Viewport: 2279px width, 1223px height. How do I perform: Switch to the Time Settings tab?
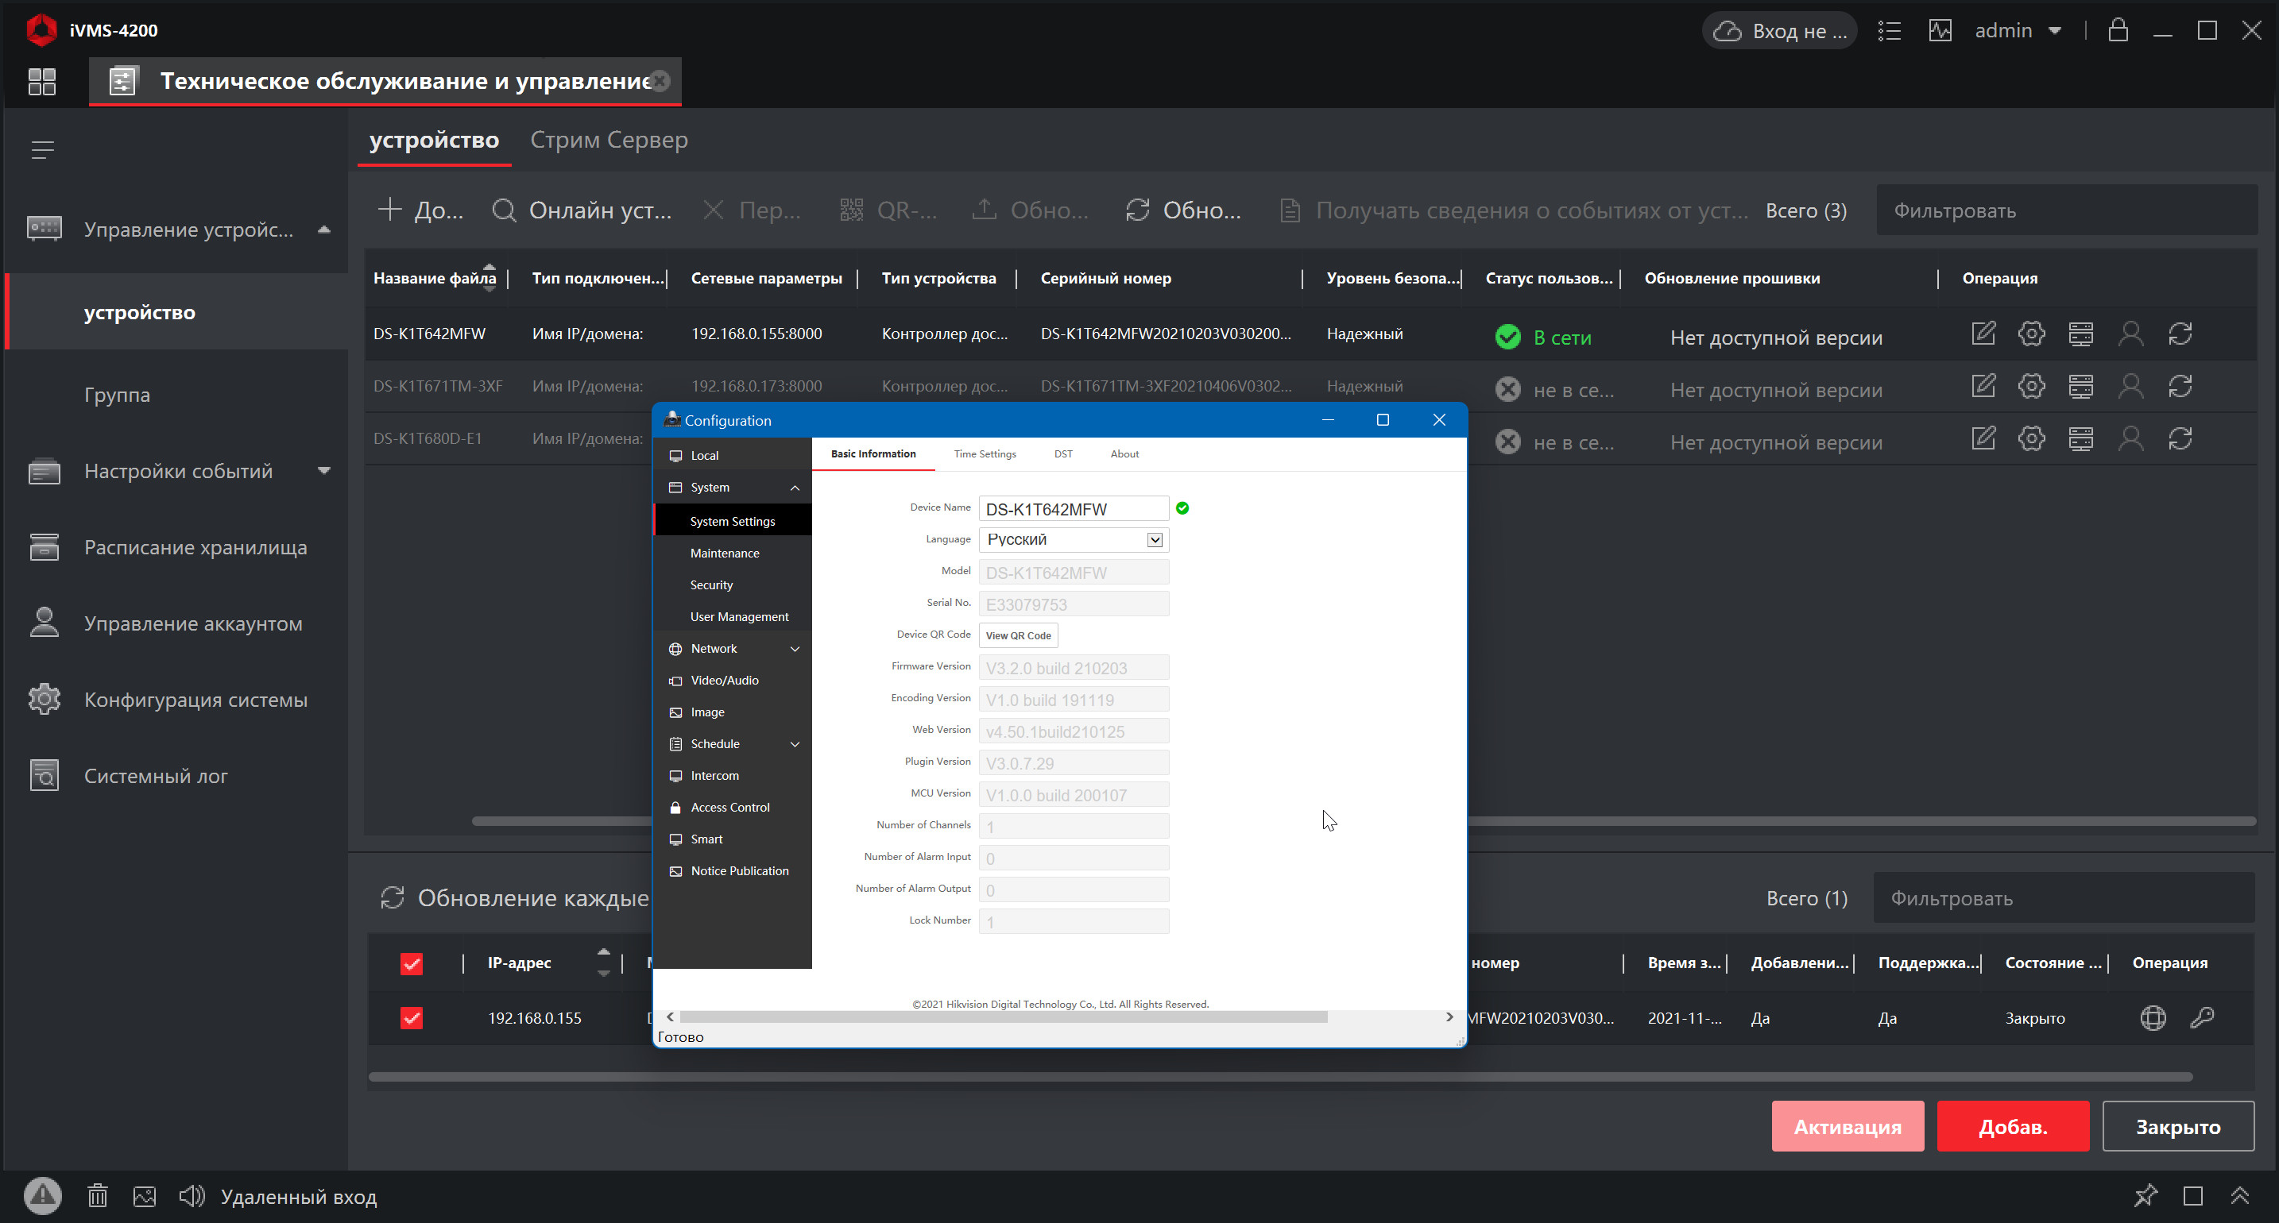(984, 453)
